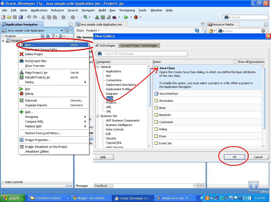Collapse the Projects section triangle
The image size is (271, 202).
(x=3, y=36)
